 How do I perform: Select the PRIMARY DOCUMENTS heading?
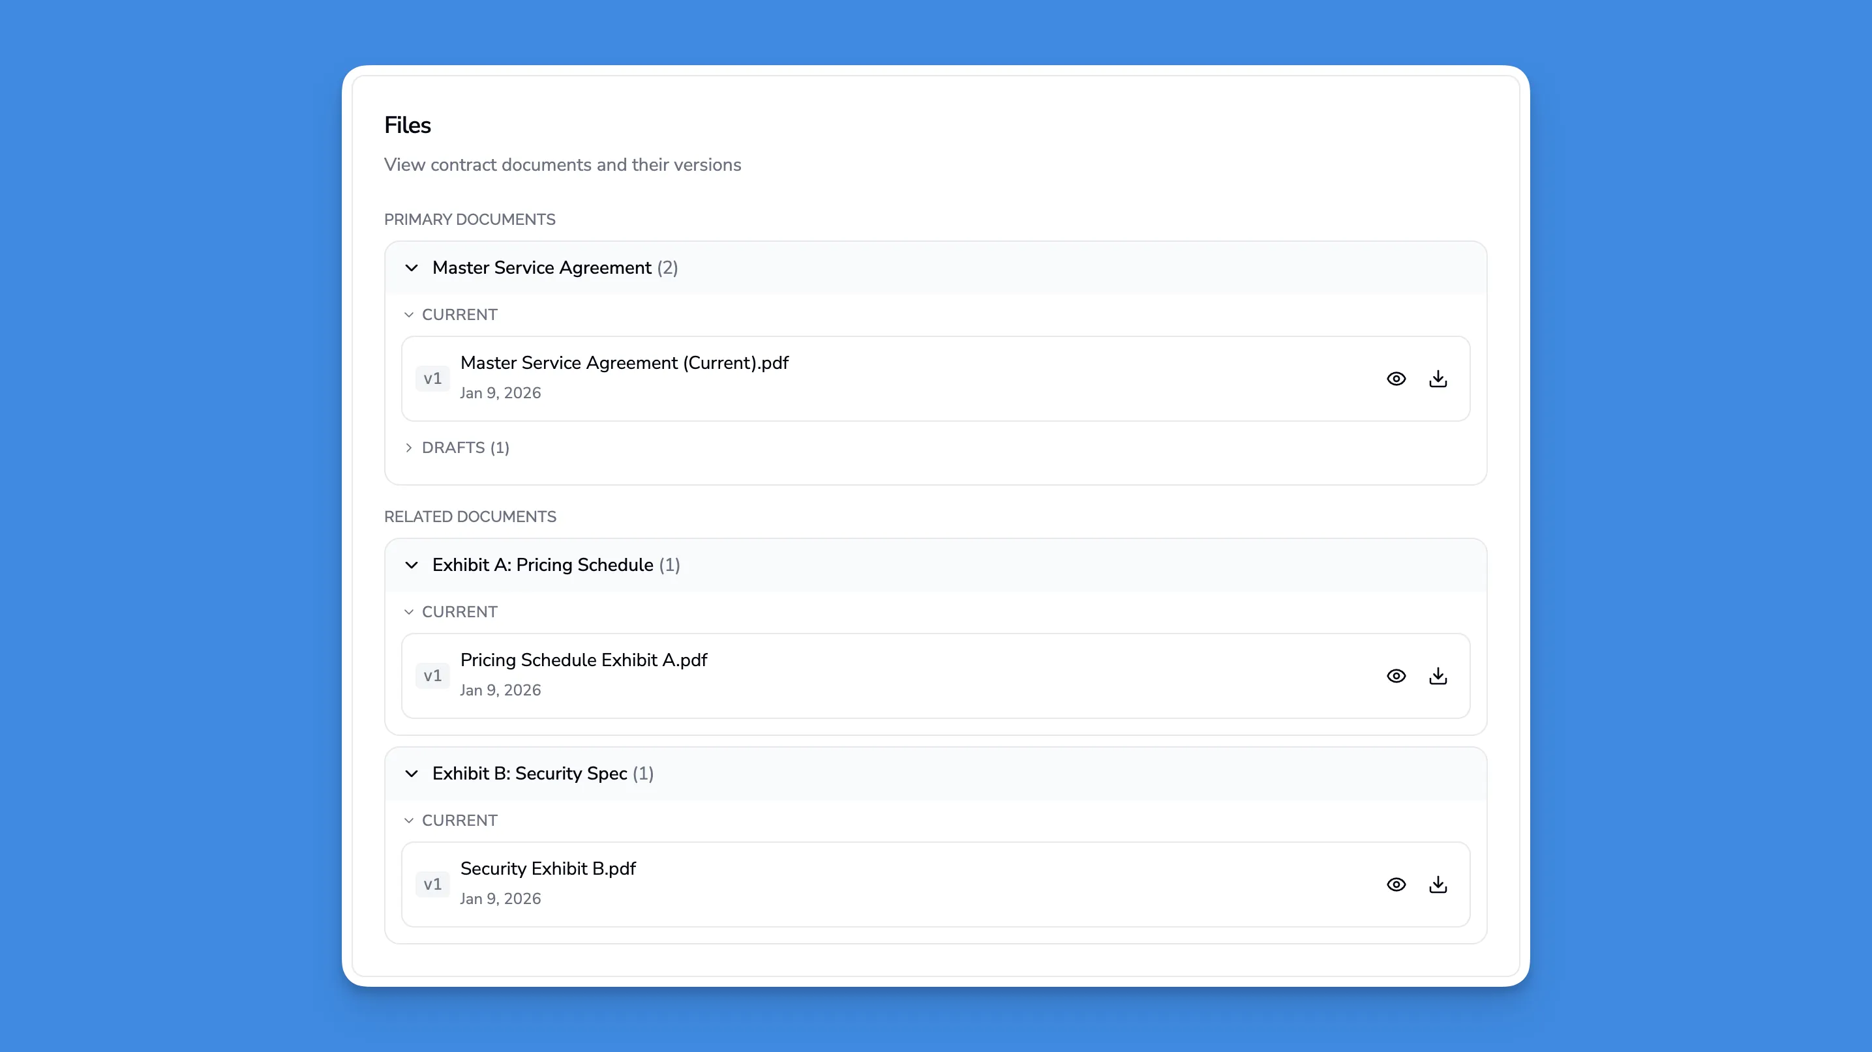[470, 219]
